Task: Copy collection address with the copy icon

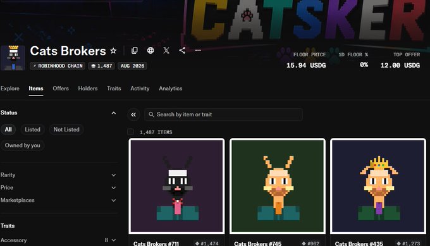Action: pos(134,51)
